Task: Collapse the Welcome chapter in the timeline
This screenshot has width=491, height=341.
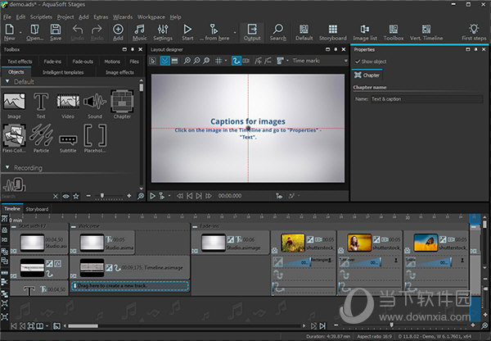Action: tap(74, 226)
